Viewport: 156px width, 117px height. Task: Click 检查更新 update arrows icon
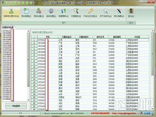pyautogui.click(x=64, y=11)
